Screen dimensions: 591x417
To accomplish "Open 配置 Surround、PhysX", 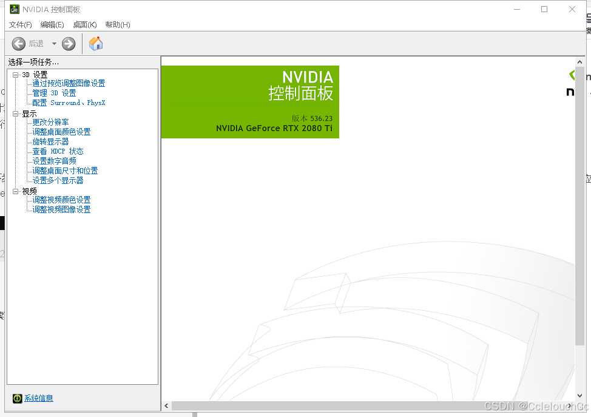I will click(69, 103).
